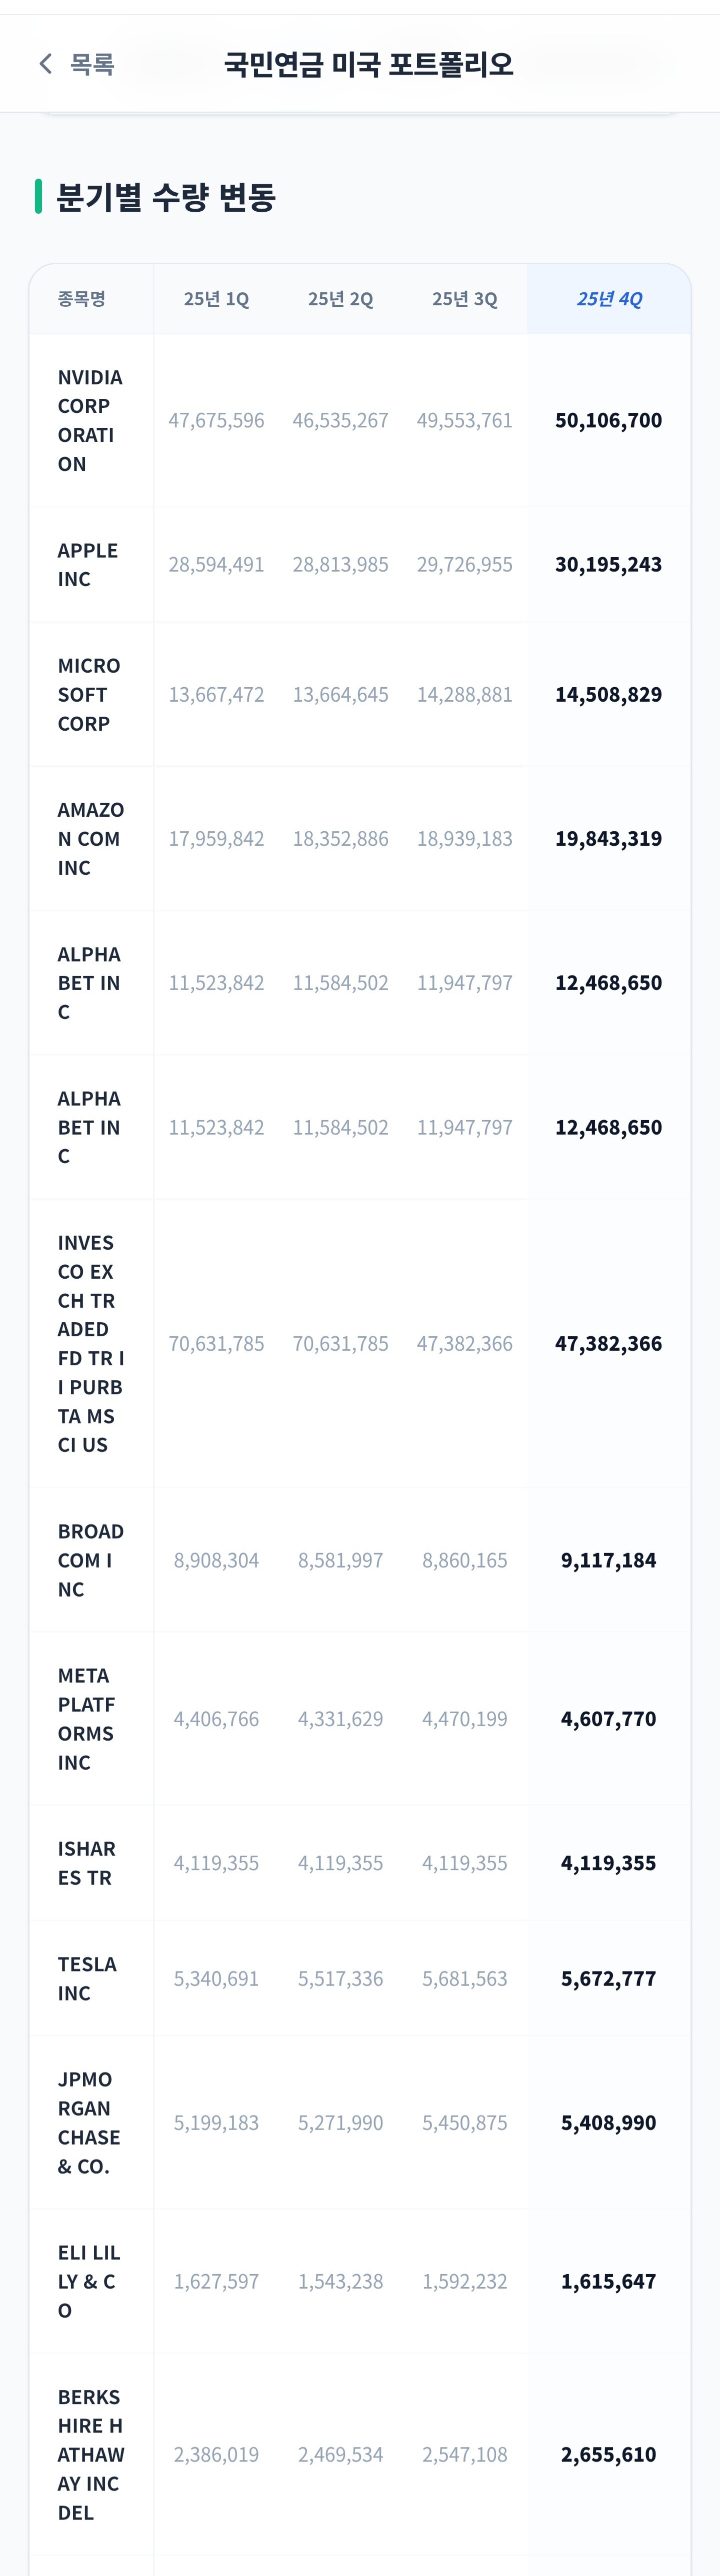Select ELI LILLY & CO entry

[x=360, y=2281]
